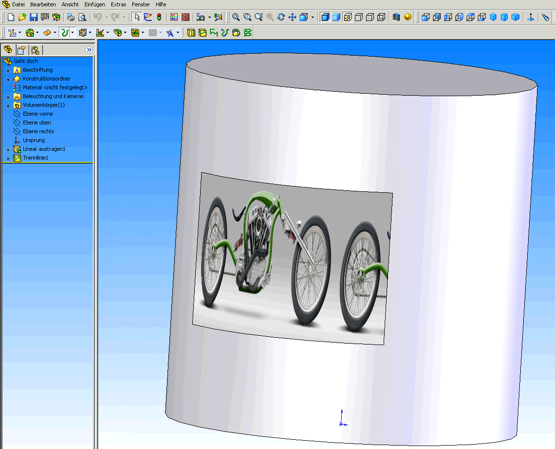
Task: Expand the Linear austragen1 feature node
Action: point(8,149)
